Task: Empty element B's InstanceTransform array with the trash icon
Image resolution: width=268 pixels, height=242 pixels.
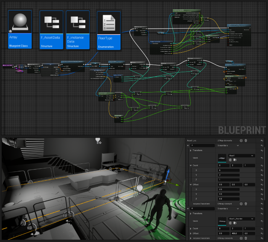Action: pyautogui.click(x=246, y=238)
